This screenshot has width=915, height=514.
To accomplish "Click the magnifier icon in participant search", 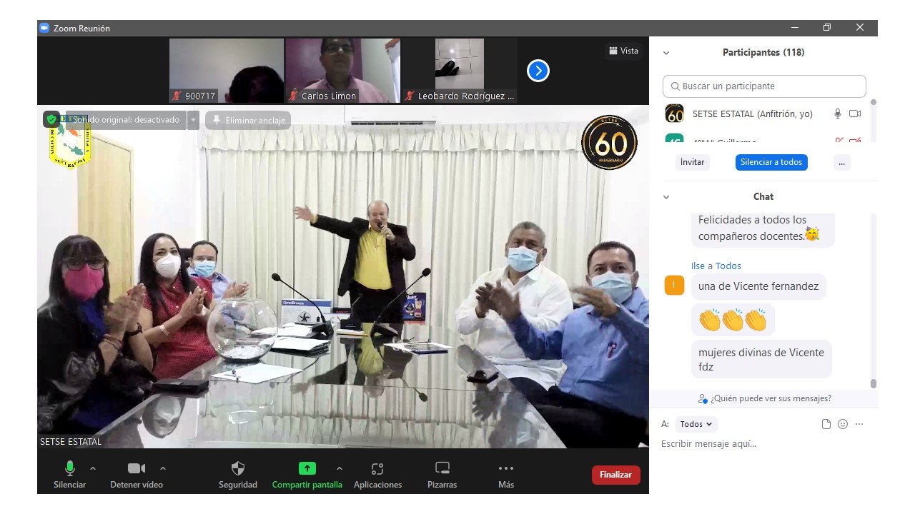I will (x=675, y=86).
